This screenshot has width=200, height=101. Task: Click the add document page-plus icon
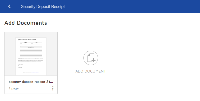tap(91, 58)
